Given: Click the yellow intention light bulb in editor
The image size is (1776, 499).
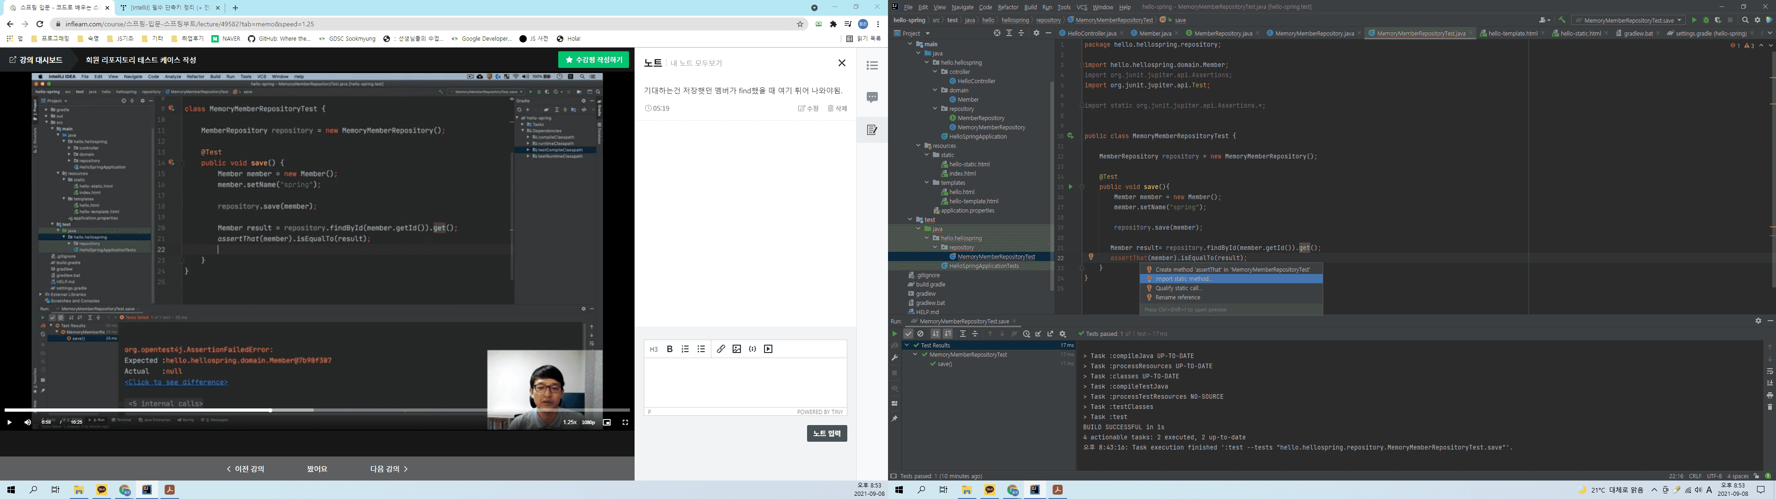Looking at the screenshot, I should click(1091, 257).
